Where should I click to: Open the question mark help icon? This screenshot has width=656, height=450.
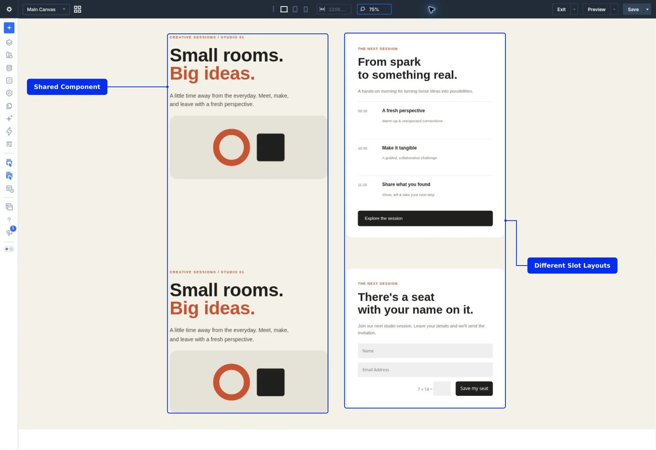pos(9,220)
